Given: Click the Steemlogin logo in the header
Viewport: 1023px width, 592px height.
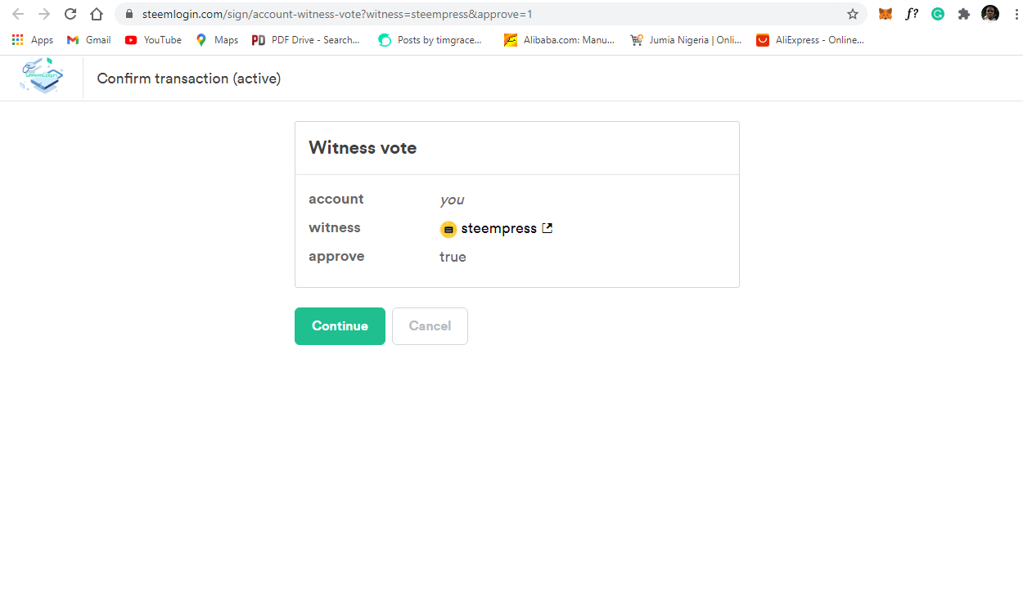Looking at the screenshot, I should click(x=41, y=76).
